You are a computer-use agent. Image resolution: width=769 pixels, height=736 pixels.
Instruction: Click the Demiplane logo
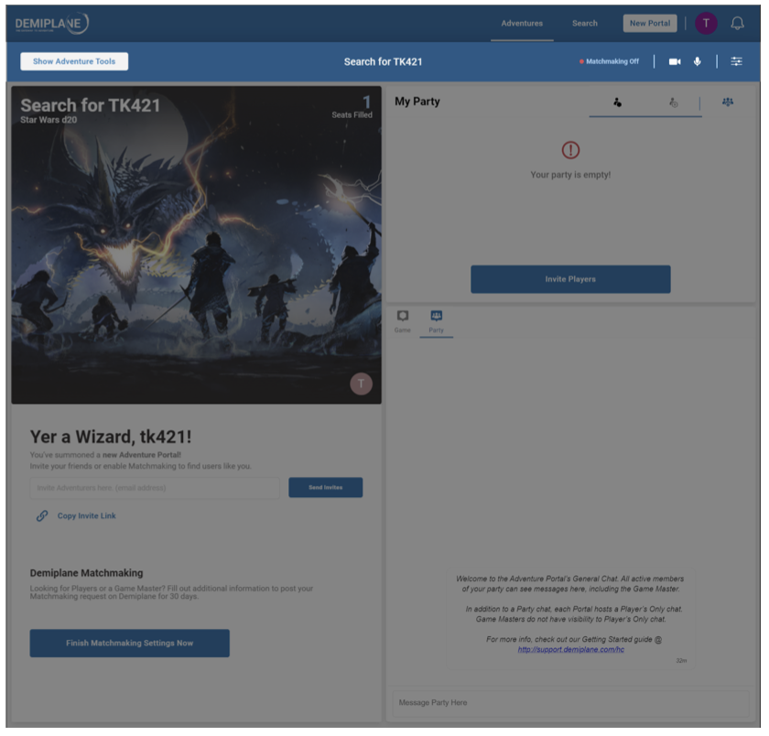point(52,23)
